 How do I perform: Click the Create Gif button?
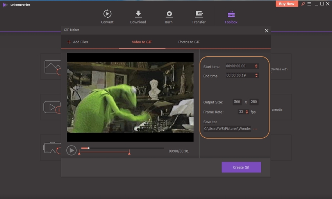point(241,167)
